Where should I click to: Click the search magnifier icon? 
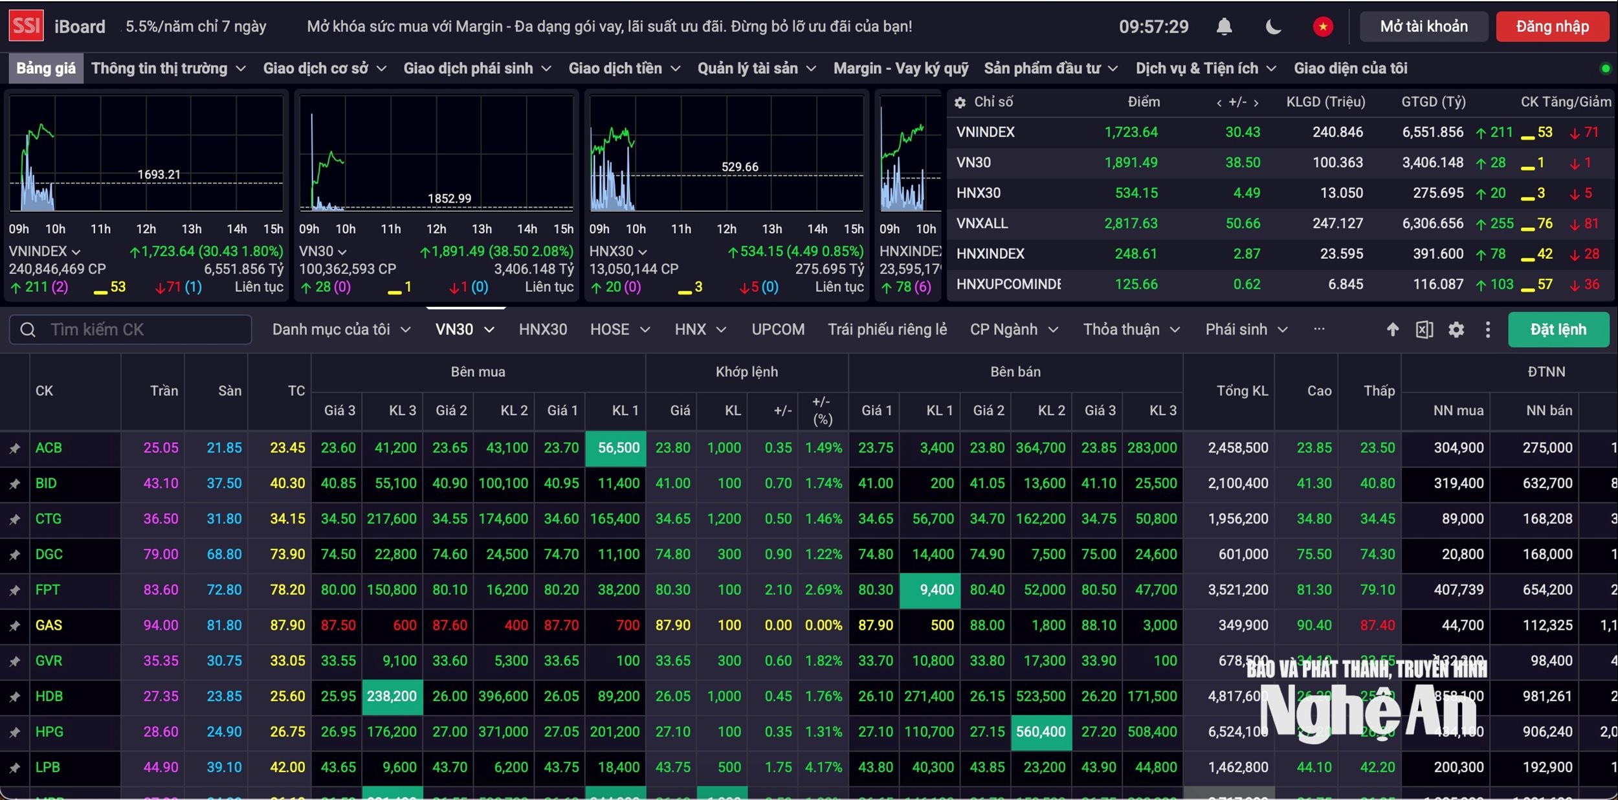coord(28,329)
